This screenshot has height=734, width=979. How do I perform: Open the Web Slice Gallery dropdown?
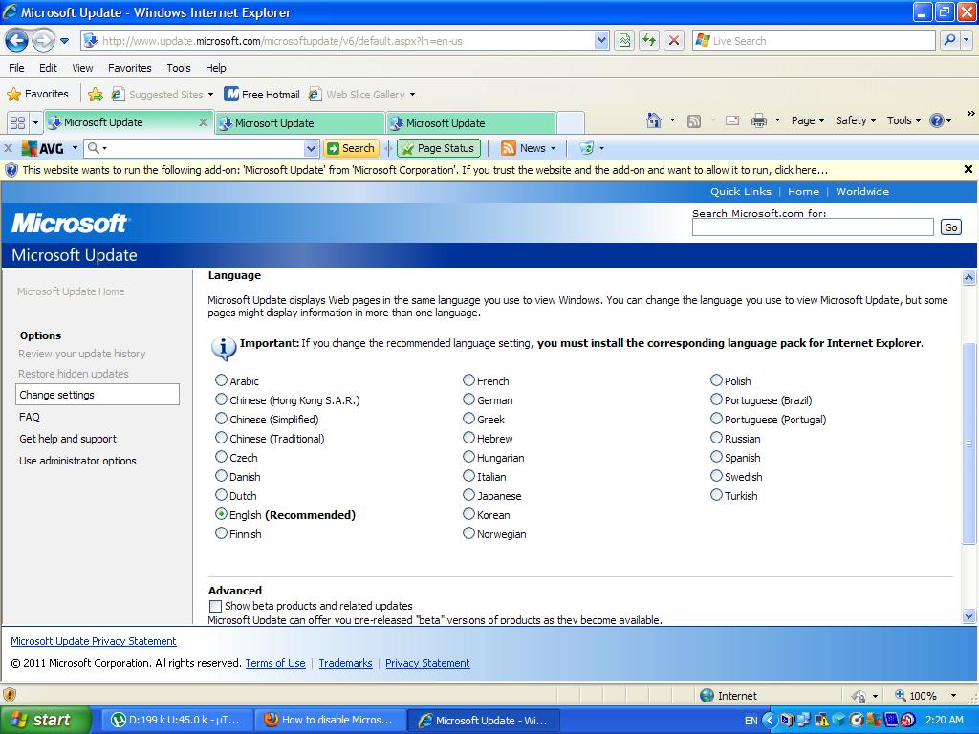pos(412,95)
